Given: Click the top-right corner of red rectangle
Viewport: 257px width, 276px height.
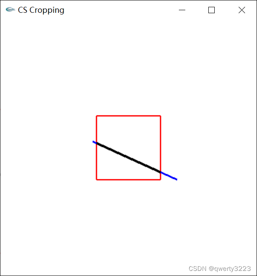Looking at the screenshot, I should pyautogui.click(x=161, y=116).
